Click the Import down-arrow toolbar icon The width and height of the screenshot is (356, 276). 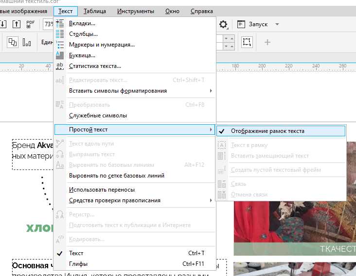click(3, 24)
